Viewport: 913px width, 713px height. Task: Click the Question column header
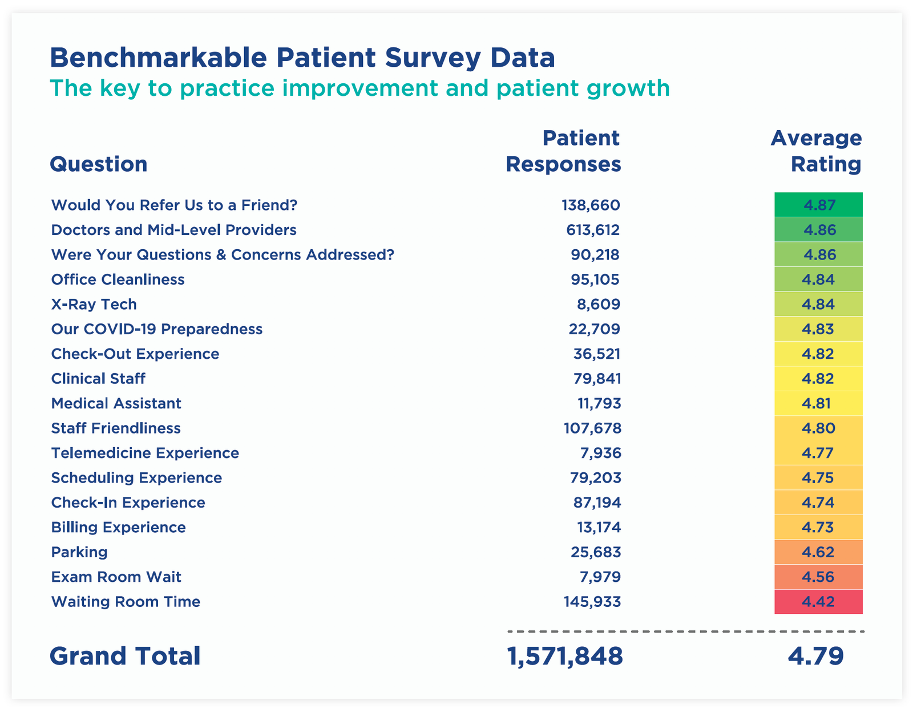(x=99, y=164)
